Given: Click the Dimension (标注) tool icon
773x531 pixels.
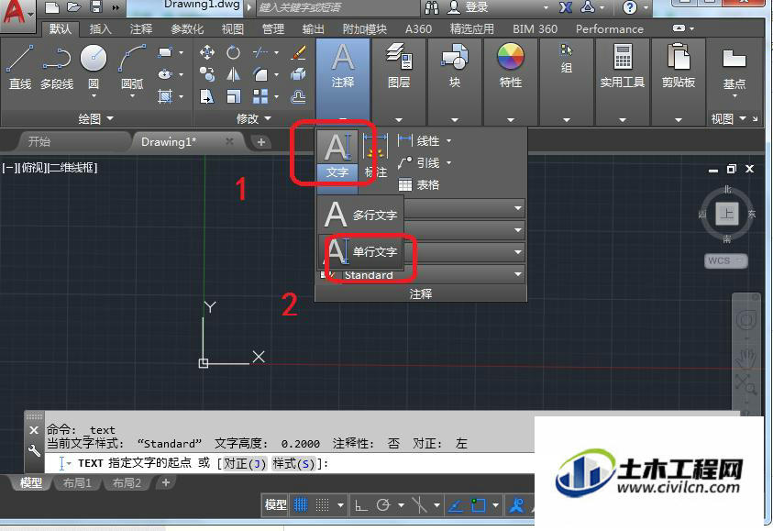Looking at the screenshot, I should tap(376, 155).
